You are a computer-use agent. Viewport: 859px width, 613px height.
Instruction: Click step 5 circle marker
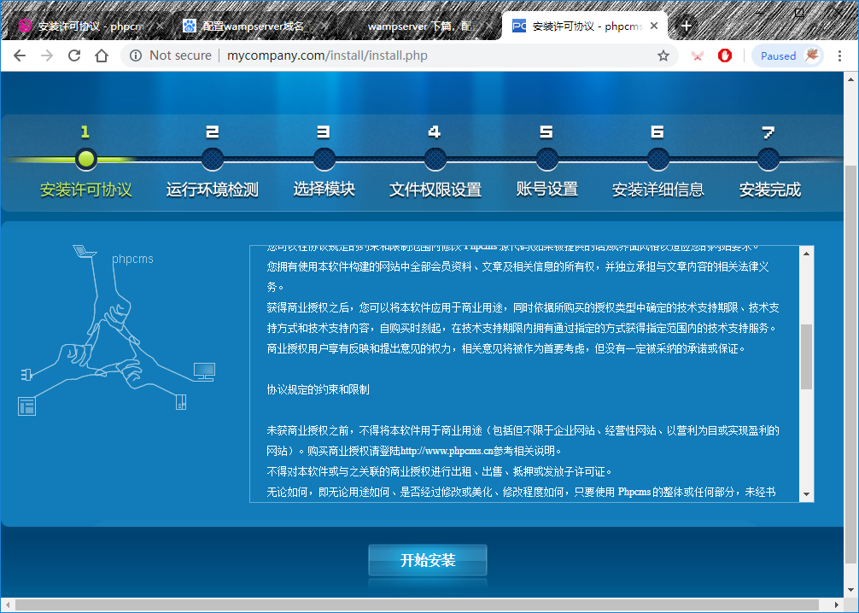(546, 160)
